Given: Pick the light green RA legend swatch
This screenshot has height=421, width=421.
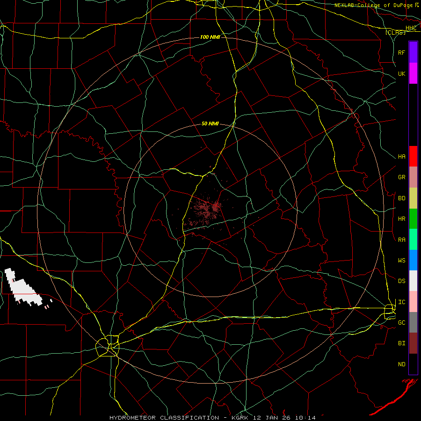Looking at the screenshot, I should 413,240.
